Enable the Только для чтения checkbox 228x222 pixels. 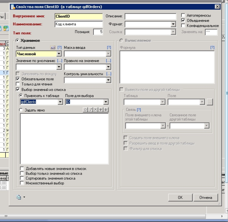[x=18, y=84]
